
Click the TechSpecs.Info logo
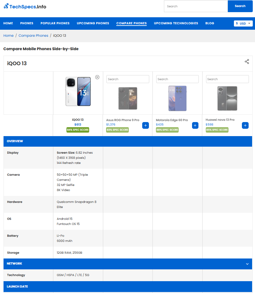click(x=25, y=6)
